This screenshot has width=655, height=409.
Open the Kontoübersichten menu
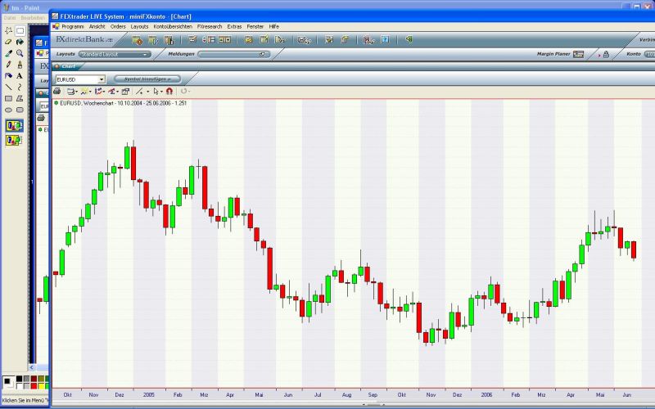173,26
